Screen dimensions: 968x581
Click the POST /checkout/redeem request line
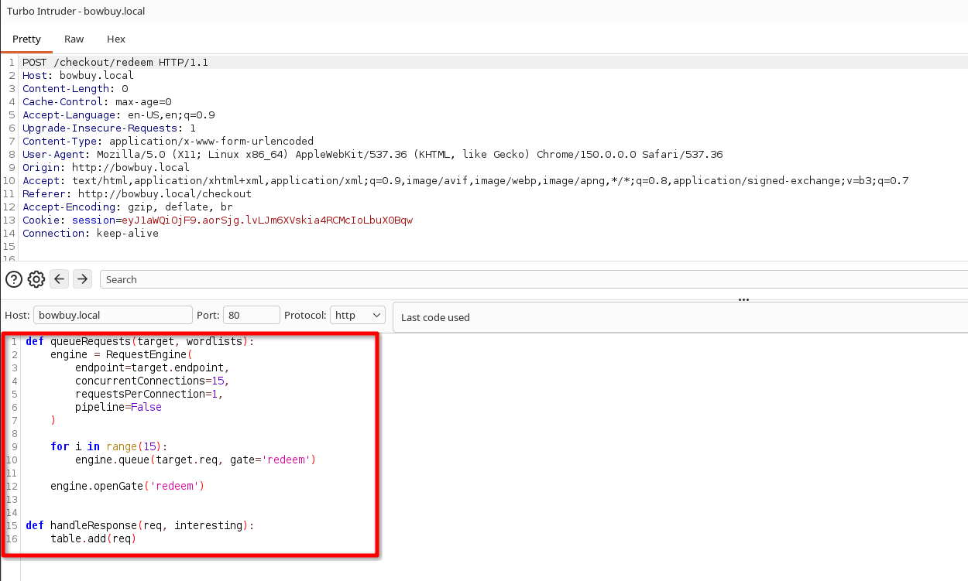115,62
